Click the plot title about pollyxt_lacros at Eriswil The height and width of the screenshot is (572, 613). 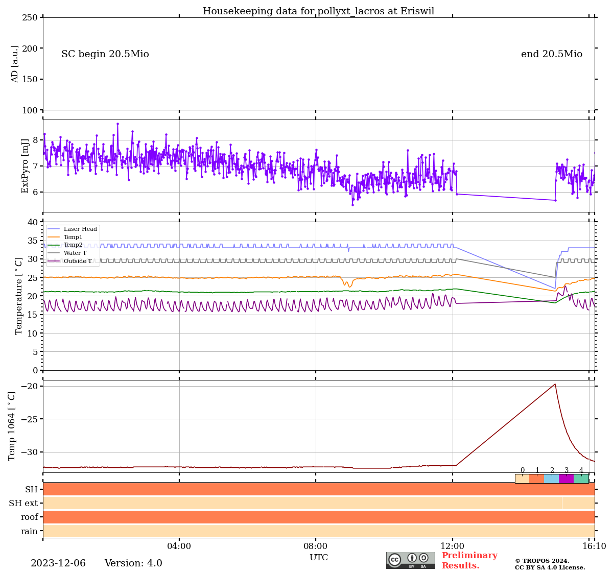click(x=319, y=11)
